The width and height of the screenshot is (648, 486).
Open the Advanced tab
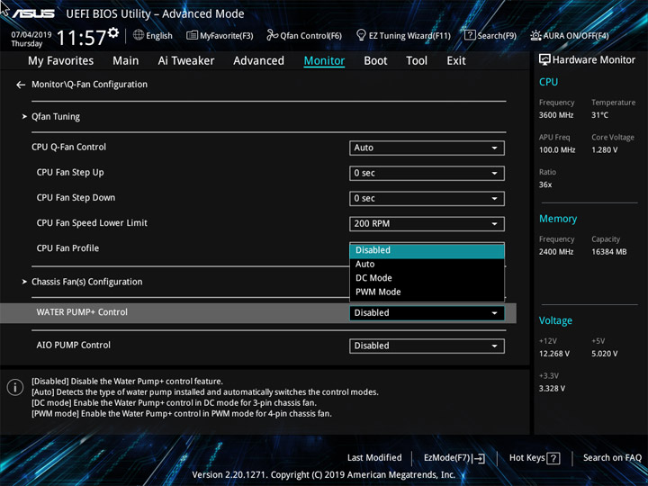(258, 61)
